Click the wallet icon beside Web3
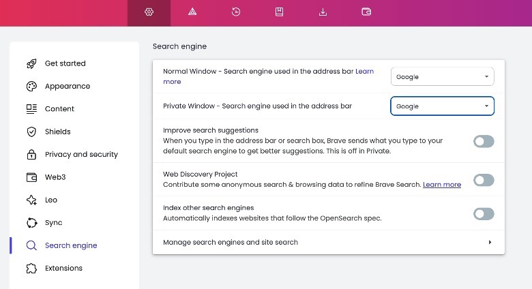This screenshot has width=532, height=289. (x=31, y=177)
